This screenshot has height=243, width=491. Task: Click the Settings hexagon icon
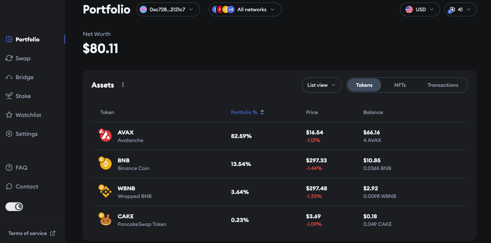click(x=9, y=134)
